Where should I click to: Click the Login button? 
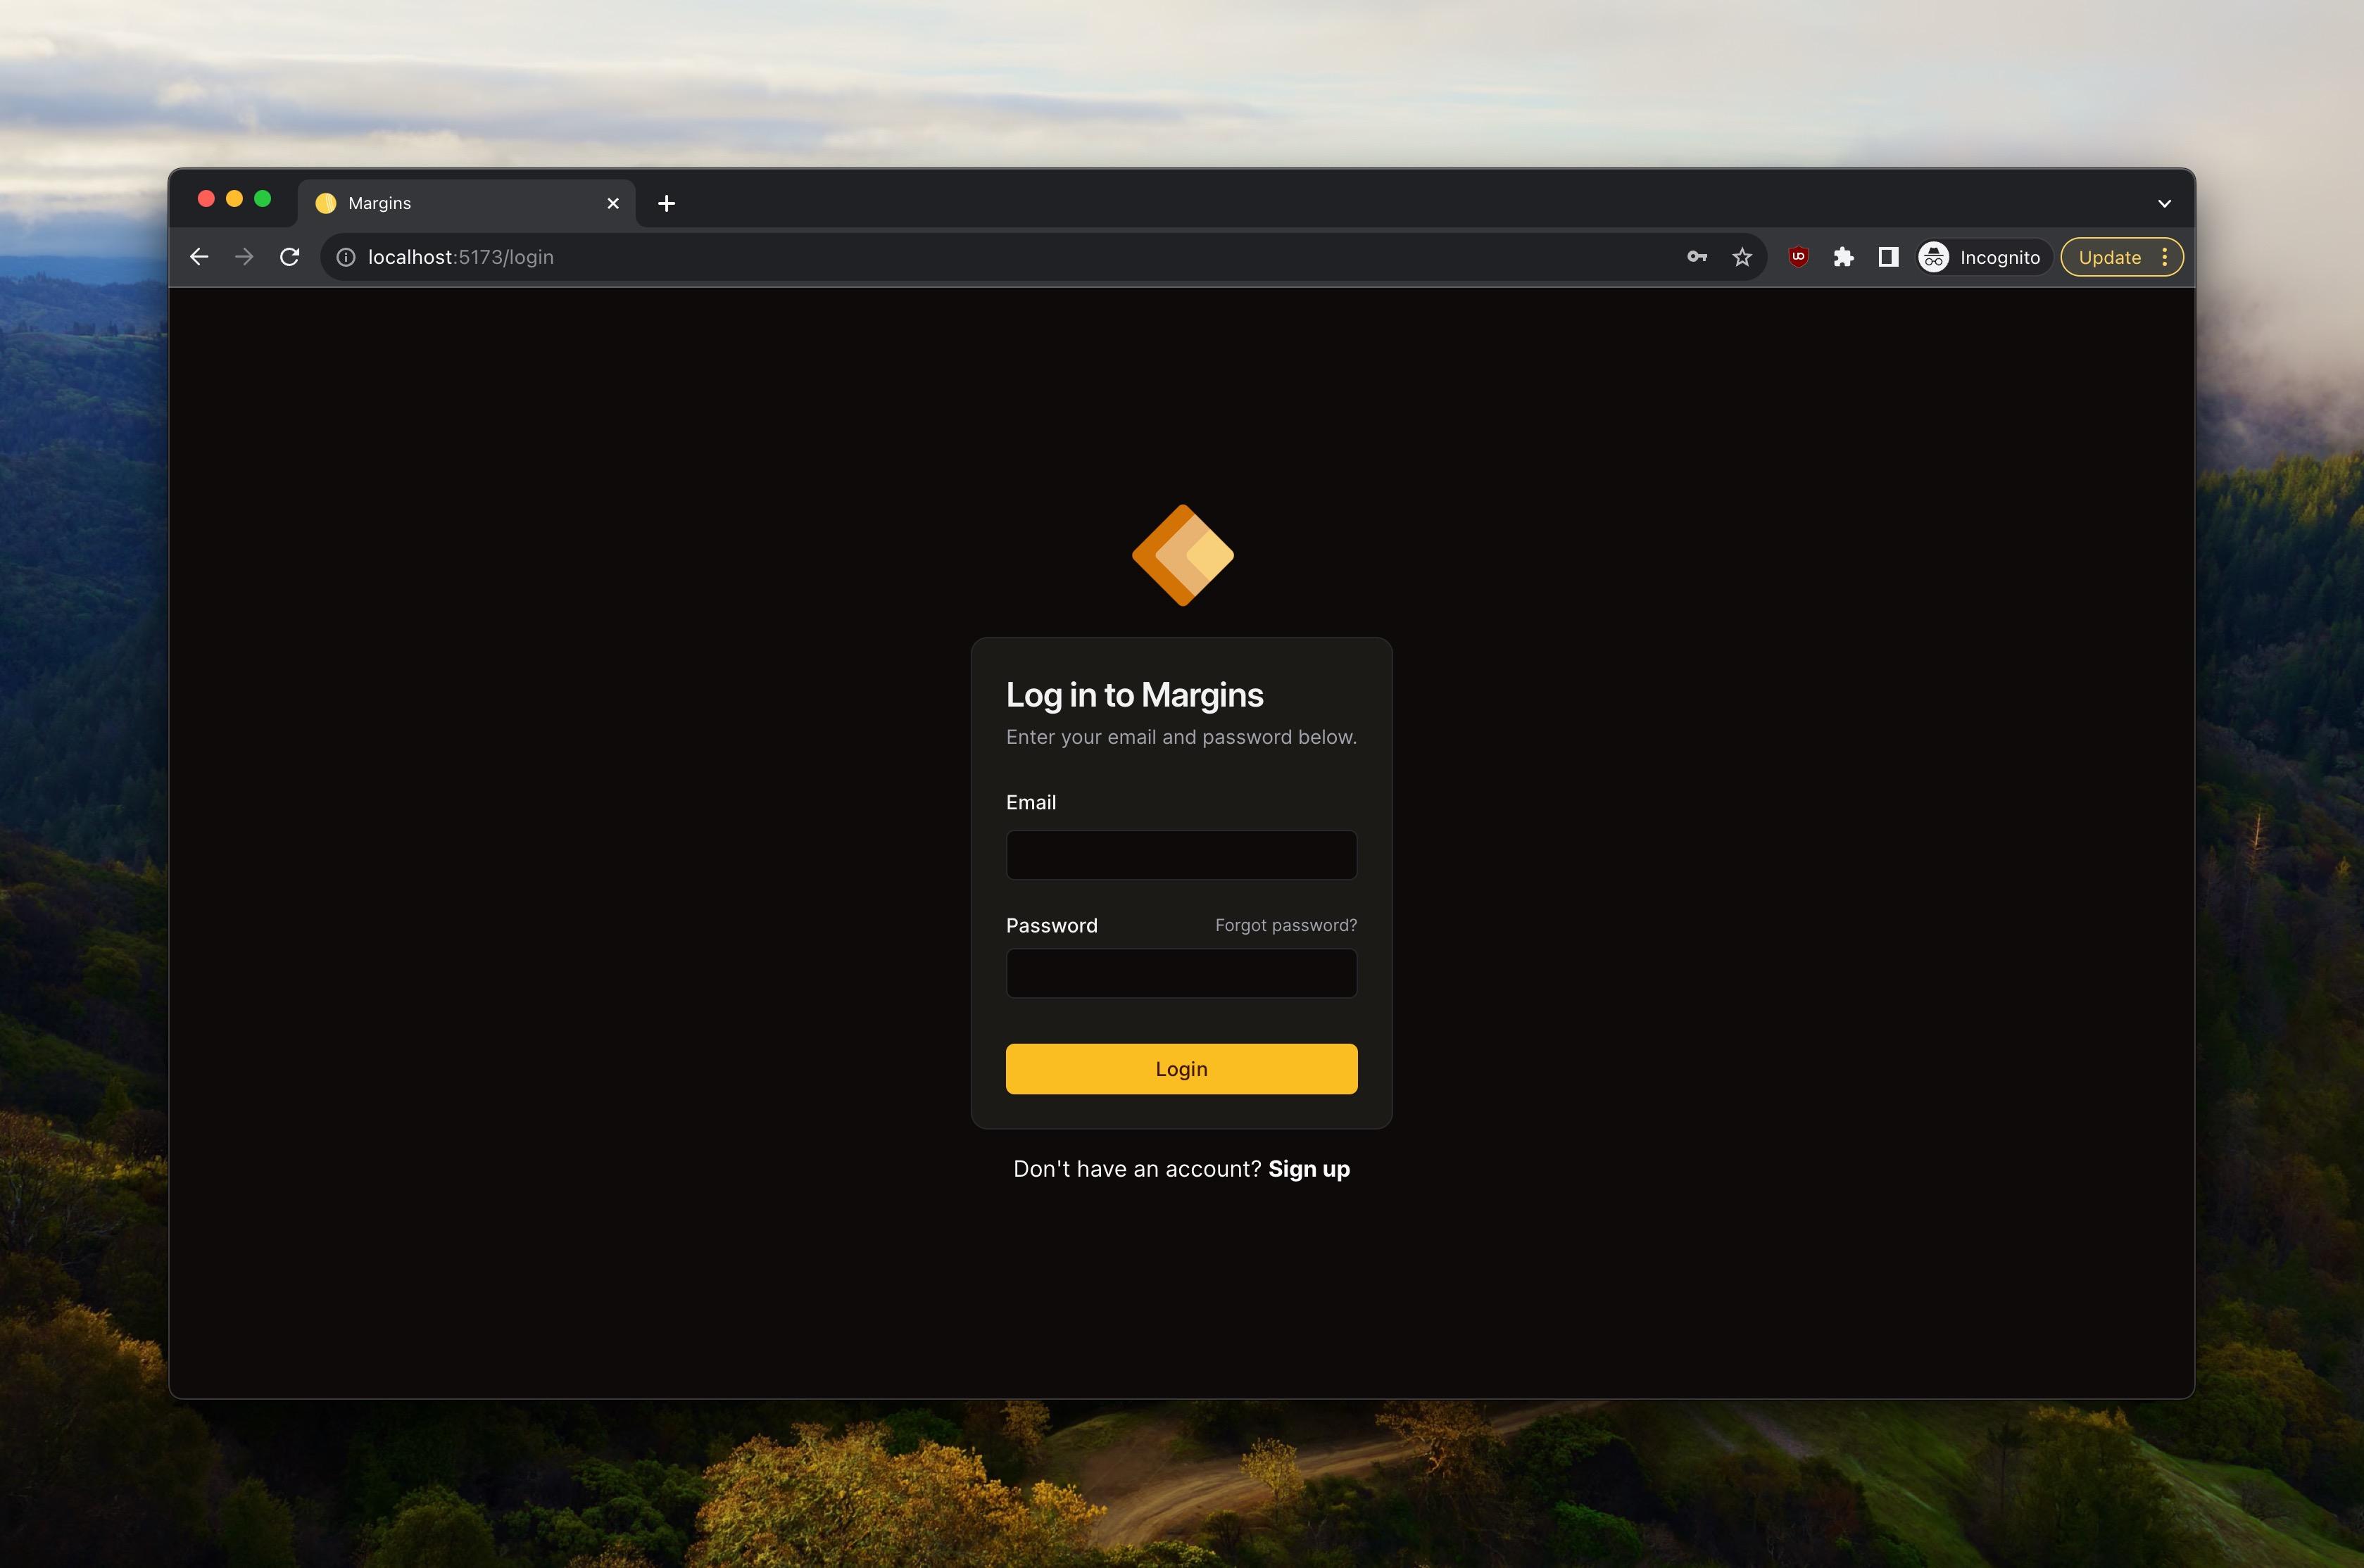(x=1181, y=1069)
